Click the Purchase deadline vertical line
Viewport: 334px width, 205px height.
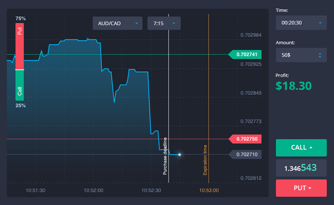click(169, 98)
